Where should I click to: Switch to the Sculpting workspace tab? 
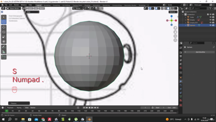point(56,5)
